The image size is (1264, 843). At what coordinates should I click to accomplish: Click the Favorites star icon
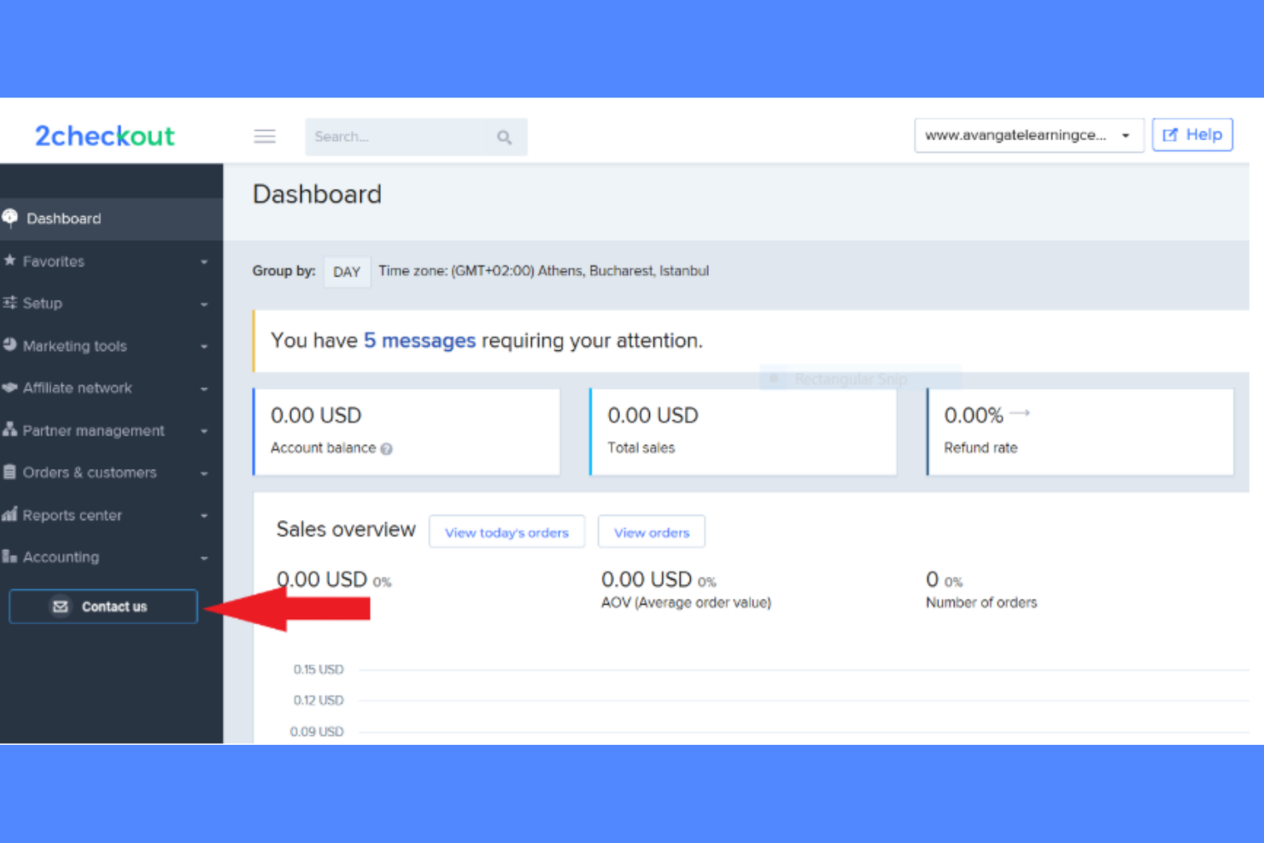(x=11, y=261)
